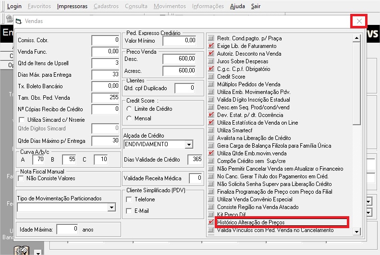Open the Cadastros menu
This screenshot has height=255, width=380.
(106, 6)
